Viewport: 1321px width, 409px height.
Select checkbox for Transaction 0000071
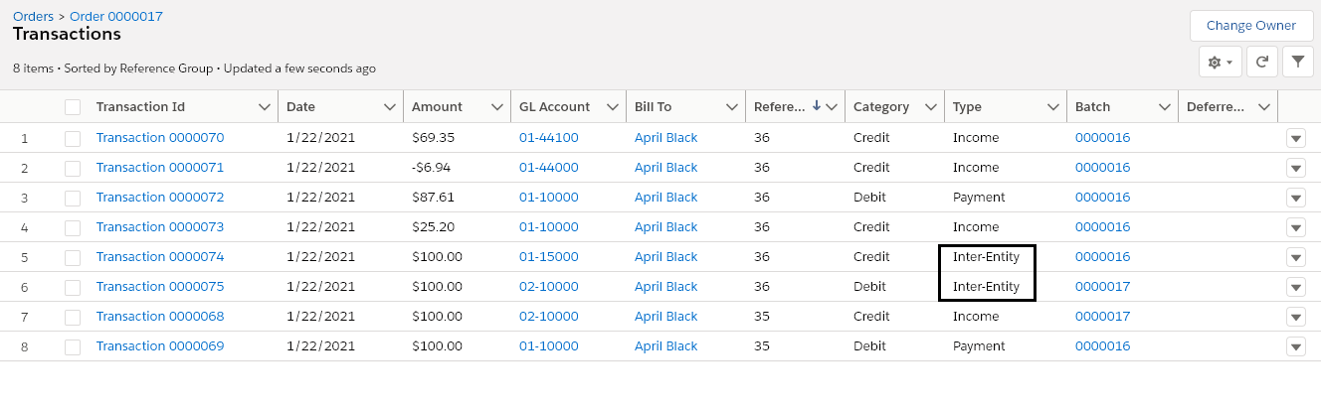click(73, 168)
